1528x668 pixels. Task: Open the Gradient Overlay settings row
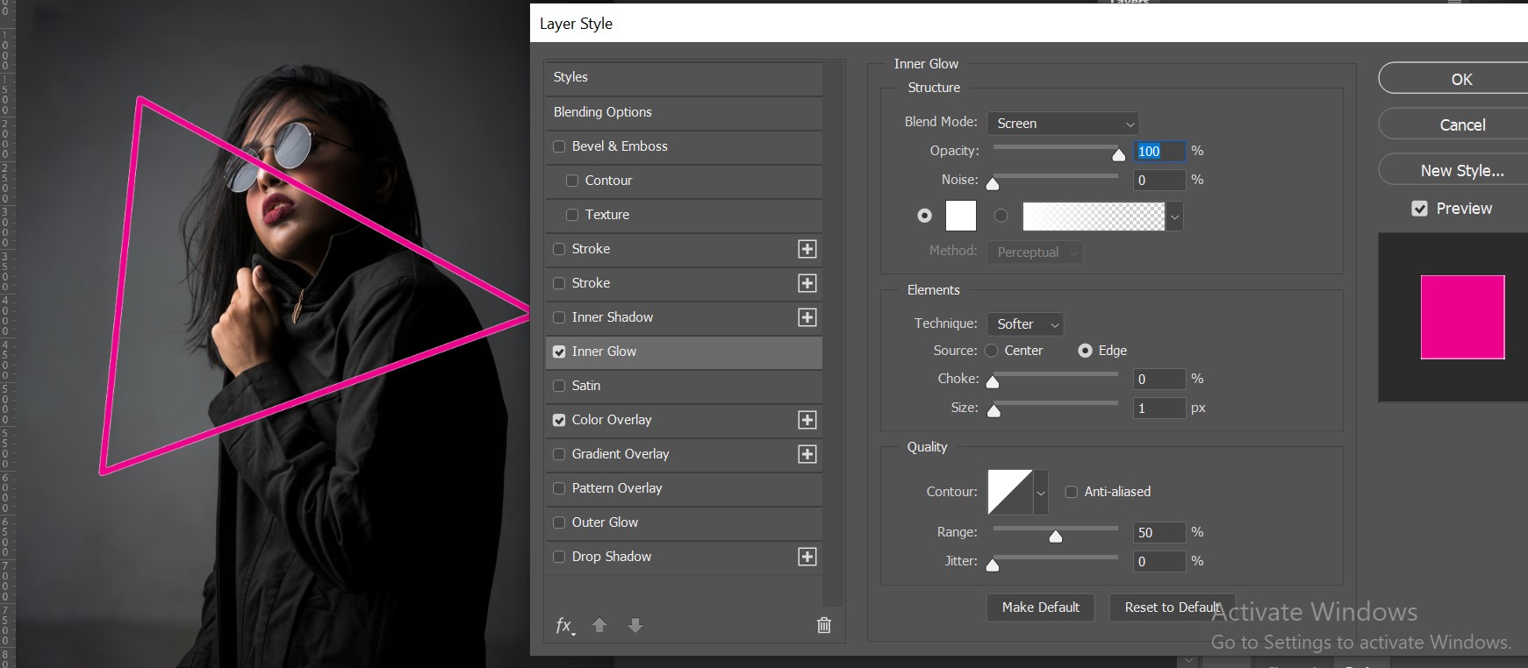click(684, 454)
